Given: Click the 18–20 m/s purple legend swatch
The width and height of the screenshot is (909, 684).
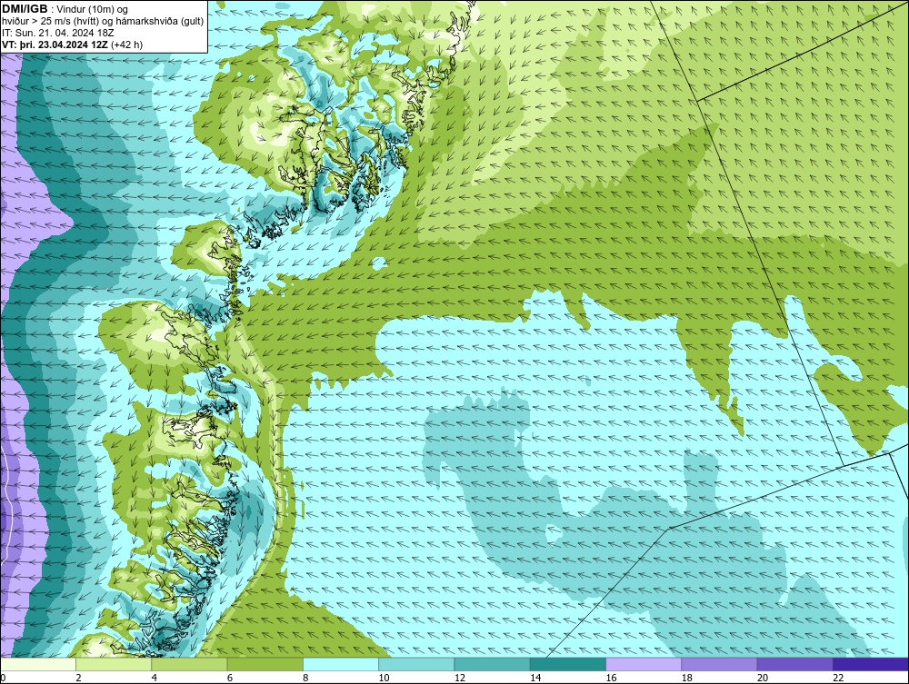Looking at the screenshot, I should 719,664.
